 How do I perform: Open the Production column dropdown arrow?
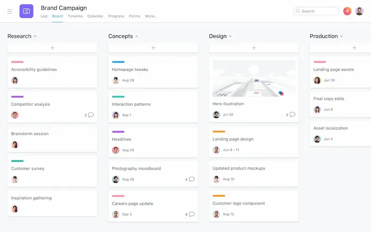pos(342,36)
